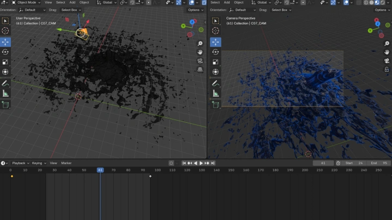Switch to rendered shading in camera viewport
This screenshot has height=220, width=392.
(383, 3)
